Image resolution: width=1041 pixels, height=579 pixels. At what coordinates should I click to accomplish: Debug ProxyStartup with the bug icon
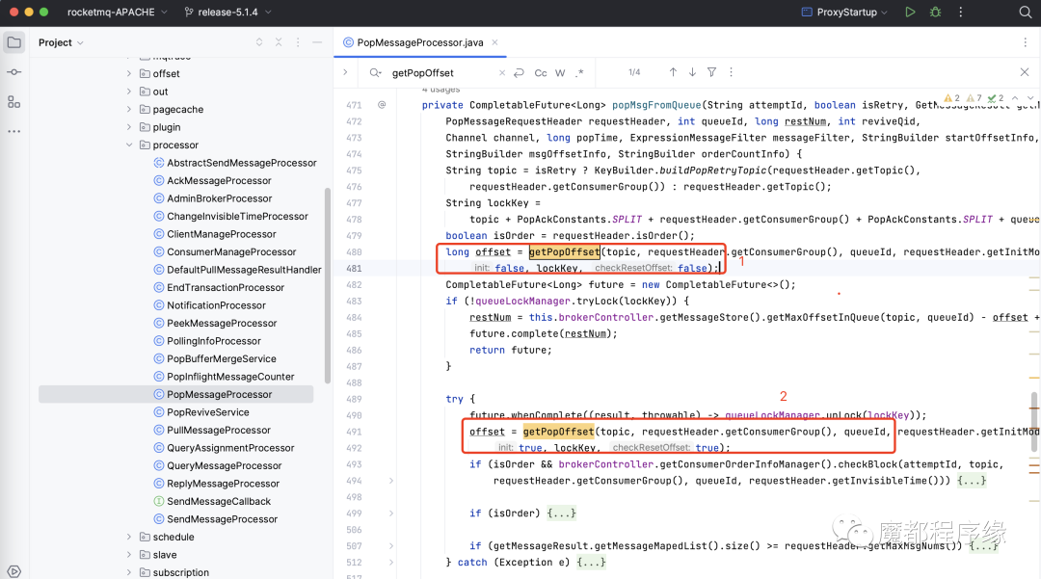pyautogui.click(x=935, y=12)
